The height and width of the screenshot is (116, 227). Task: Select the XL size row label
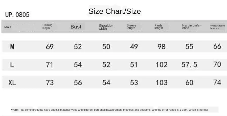12,83
